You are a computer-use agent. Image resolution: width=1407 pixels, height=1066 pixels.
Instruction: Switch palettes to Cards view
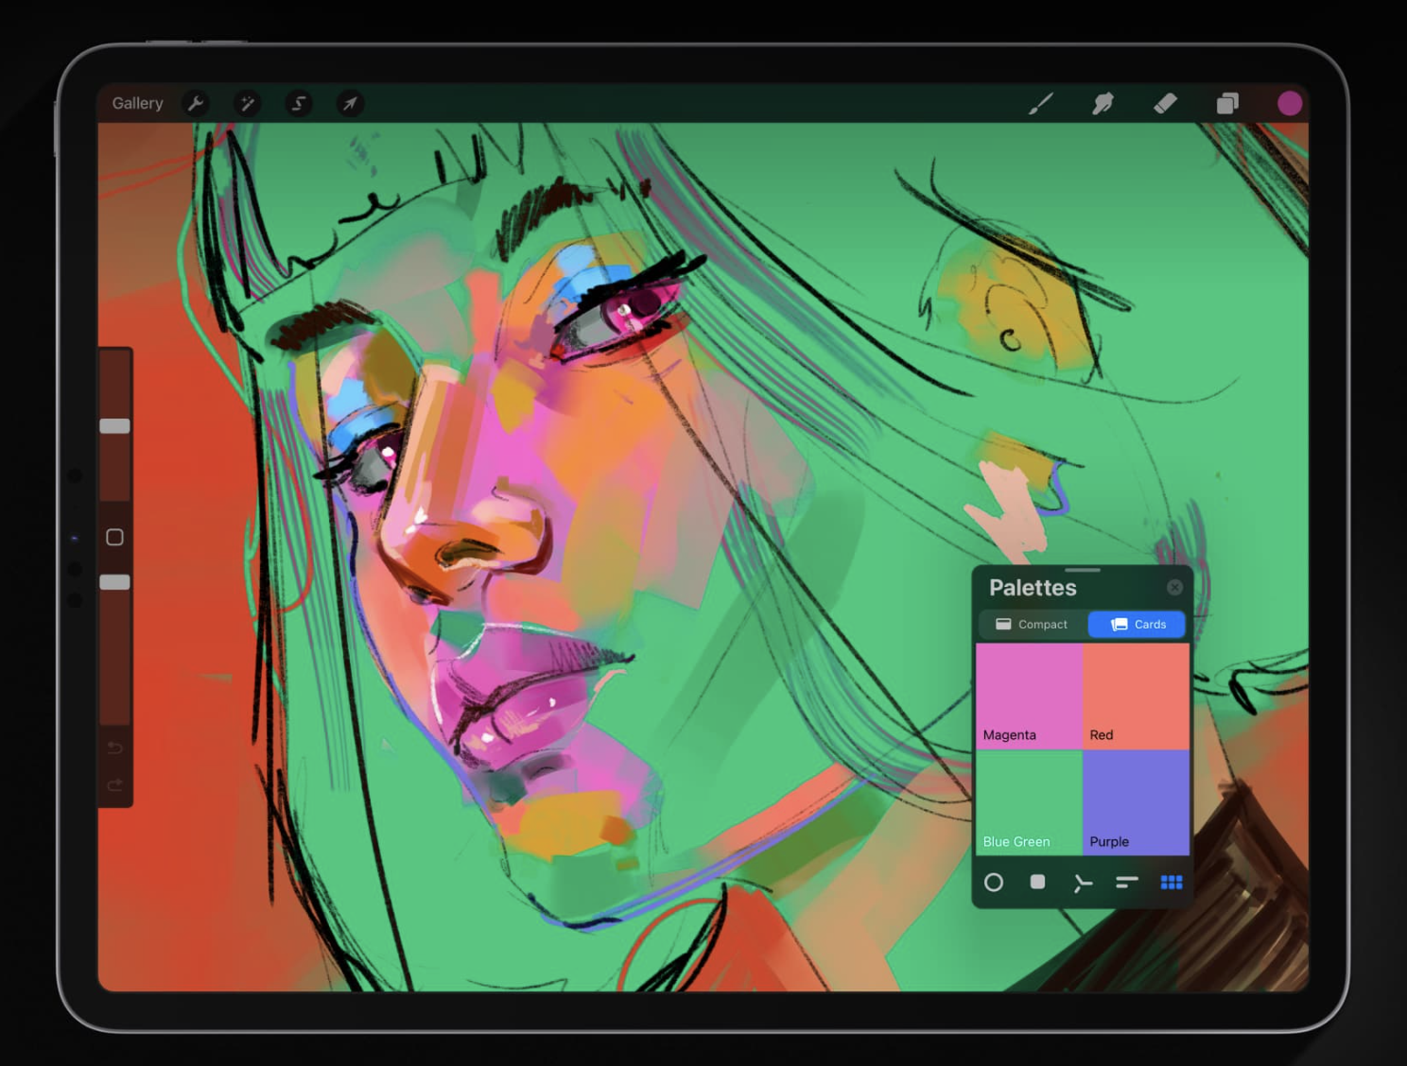tap(1138, 624)
